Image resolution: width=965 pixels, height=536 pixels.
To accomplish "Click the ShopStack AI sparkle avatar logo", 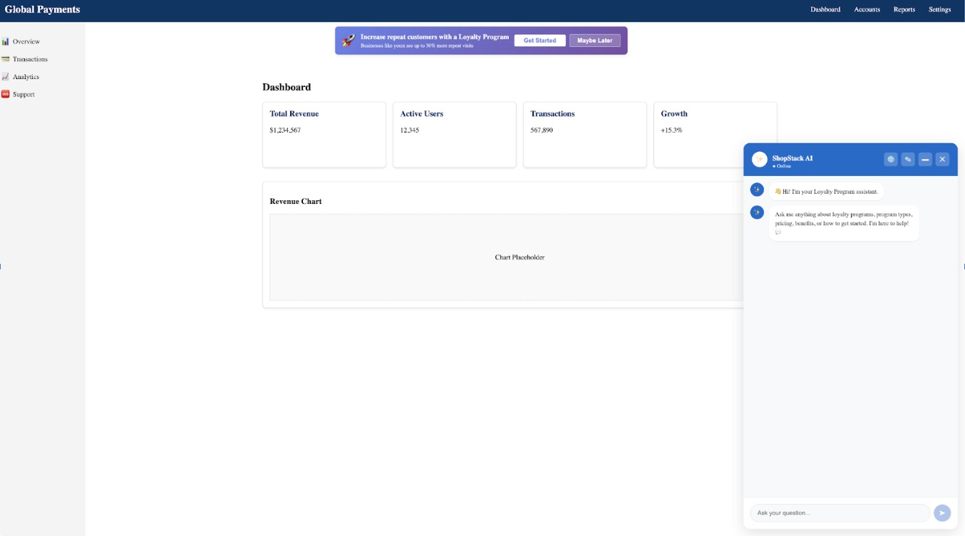I will tap(759, 159).
